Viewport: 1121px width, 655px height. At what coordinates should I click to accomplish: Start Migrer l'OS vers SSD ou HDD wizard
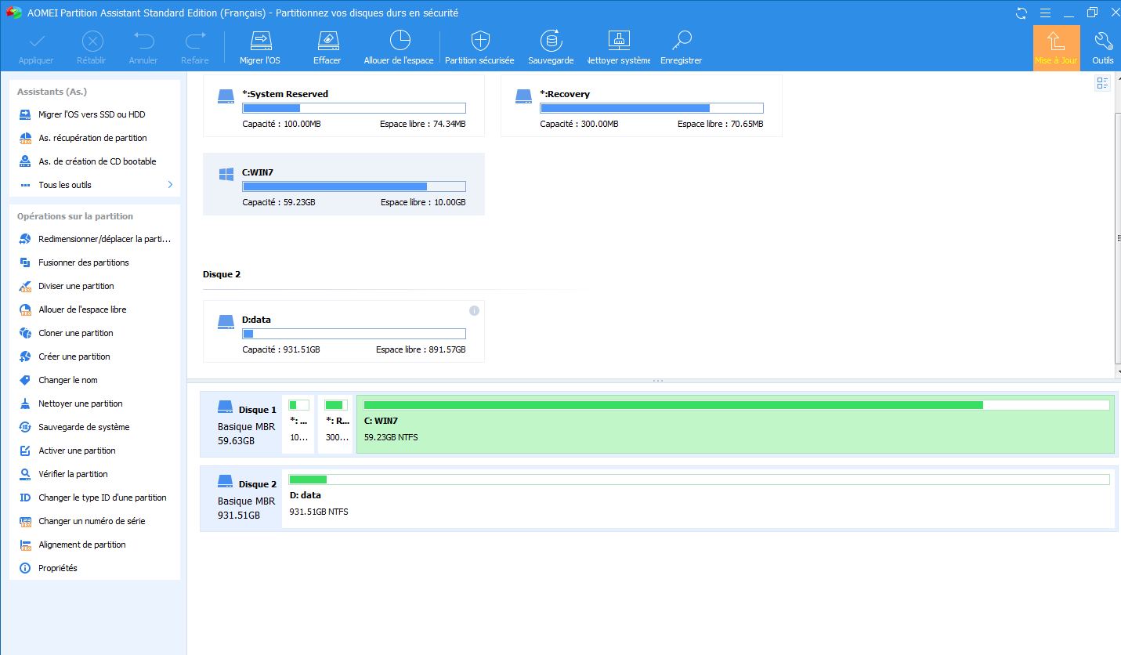[x=92, y=114]
